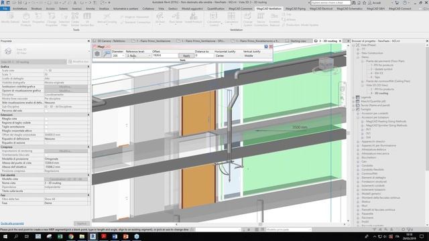Image resolution: width=429 pixels, height=241 pixels.
Task: Click the ViewCube in the 3D view
Action: coord(326,64)
